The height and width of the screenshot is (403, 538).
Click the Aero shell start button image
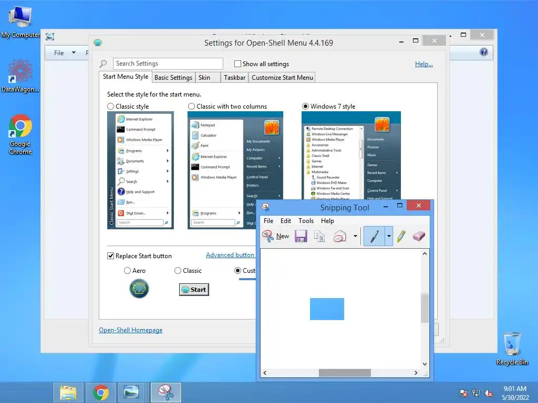(139, 289)
